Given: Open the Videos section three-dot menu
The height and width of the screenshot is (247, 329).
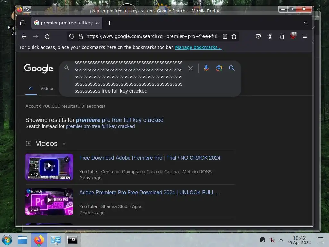Looking at the screenshot, I should click(64, 143).
